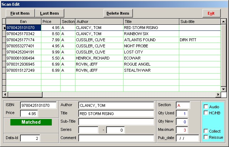
Task: Focus the Price field showing 4.95
Action: (29, 114)
